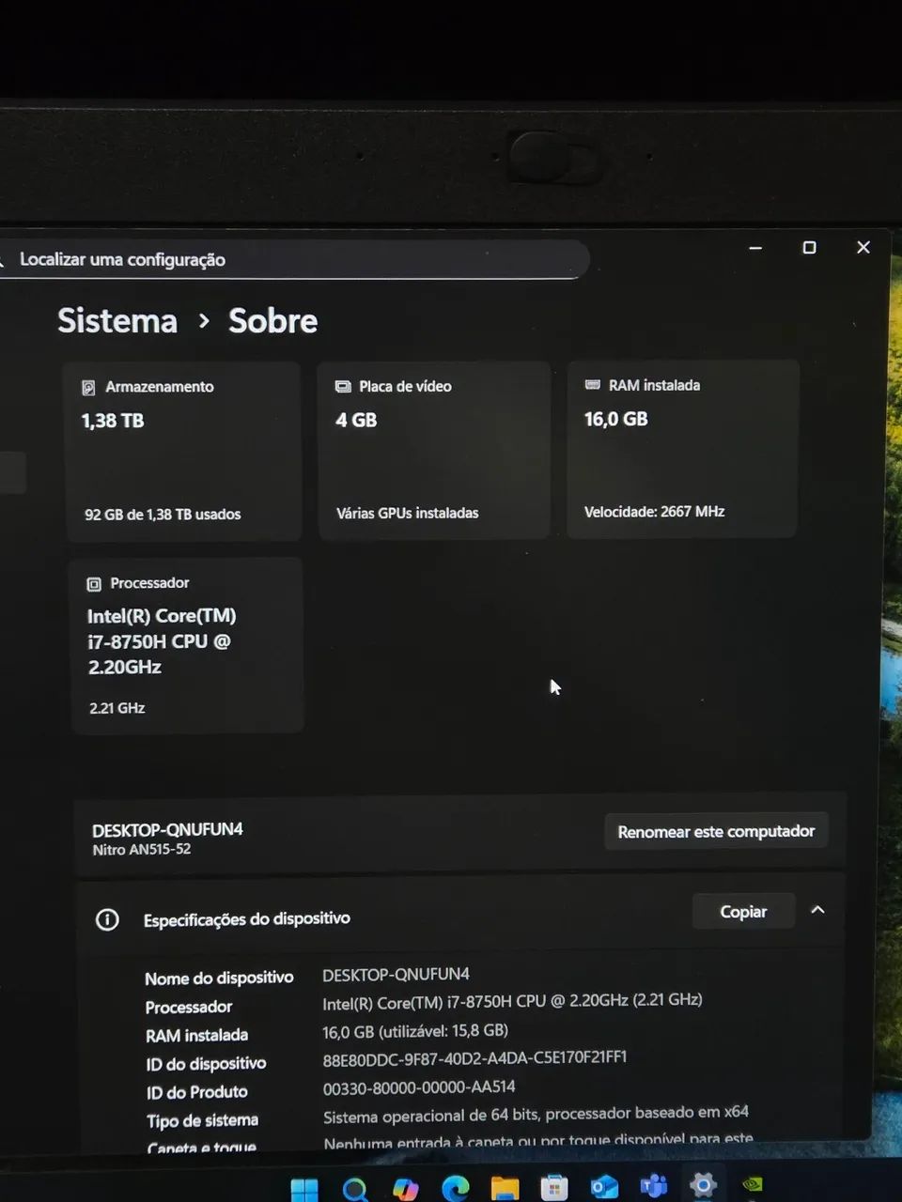
Task: Click the taskbar Search icon
Action: point(355,1190)
